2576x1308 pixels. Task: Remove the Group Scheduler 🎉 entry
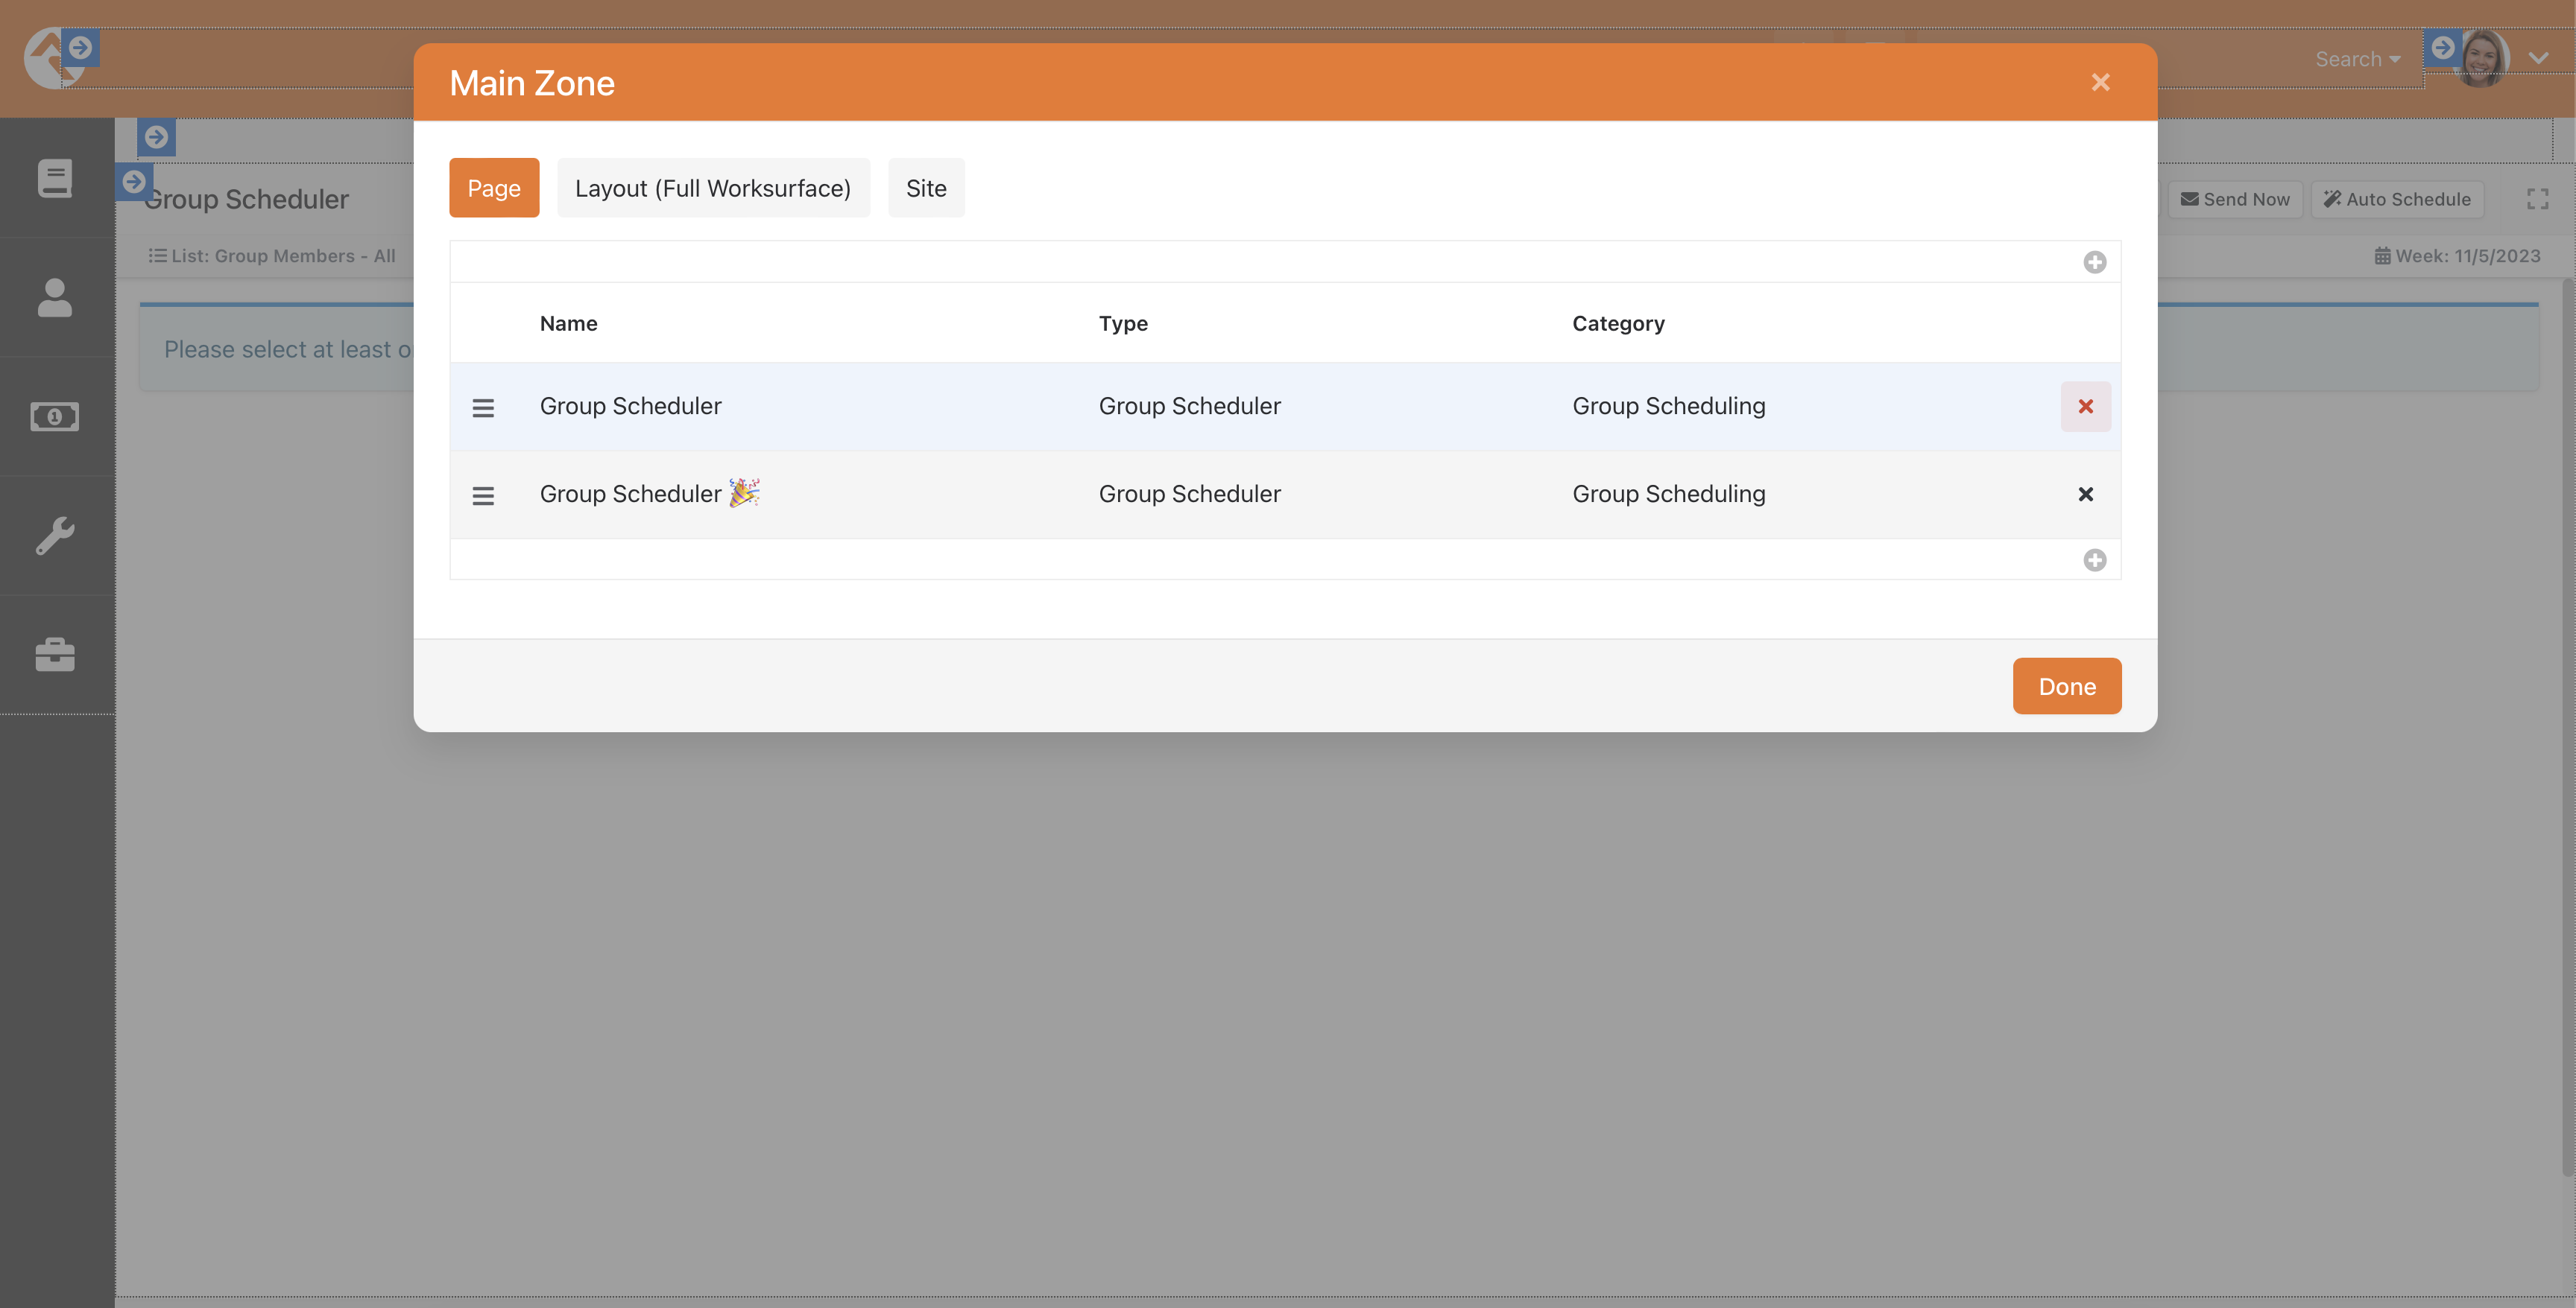click(2086, 494)
